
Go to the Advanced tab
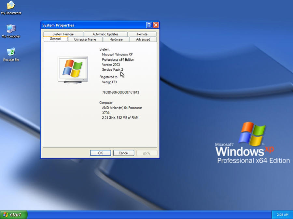[143, 39]
